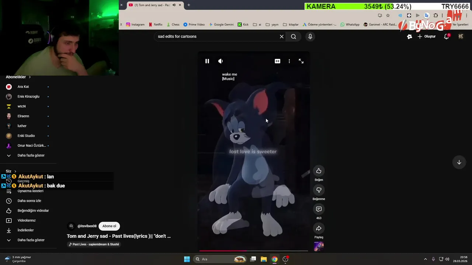The width and height of the screenshot is (472, 265).
Task: Click the Google Translate extension icon
Action: click(x=427, y=15)
